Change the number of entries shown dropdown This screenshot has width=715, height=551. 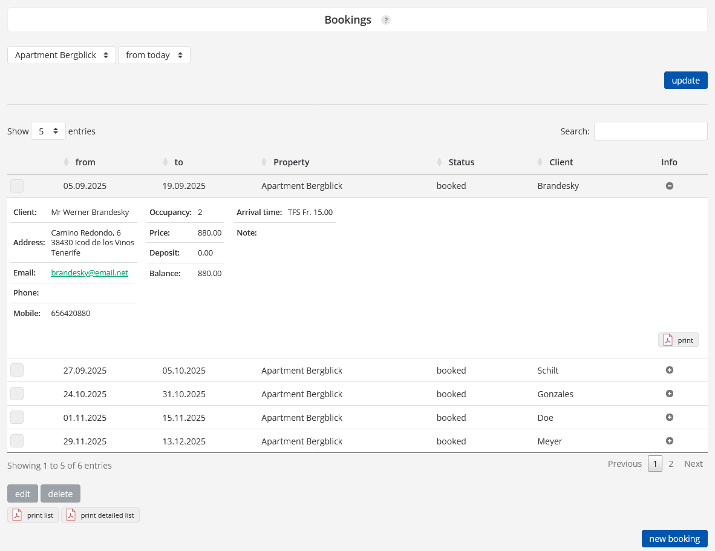tap(48, 131)
